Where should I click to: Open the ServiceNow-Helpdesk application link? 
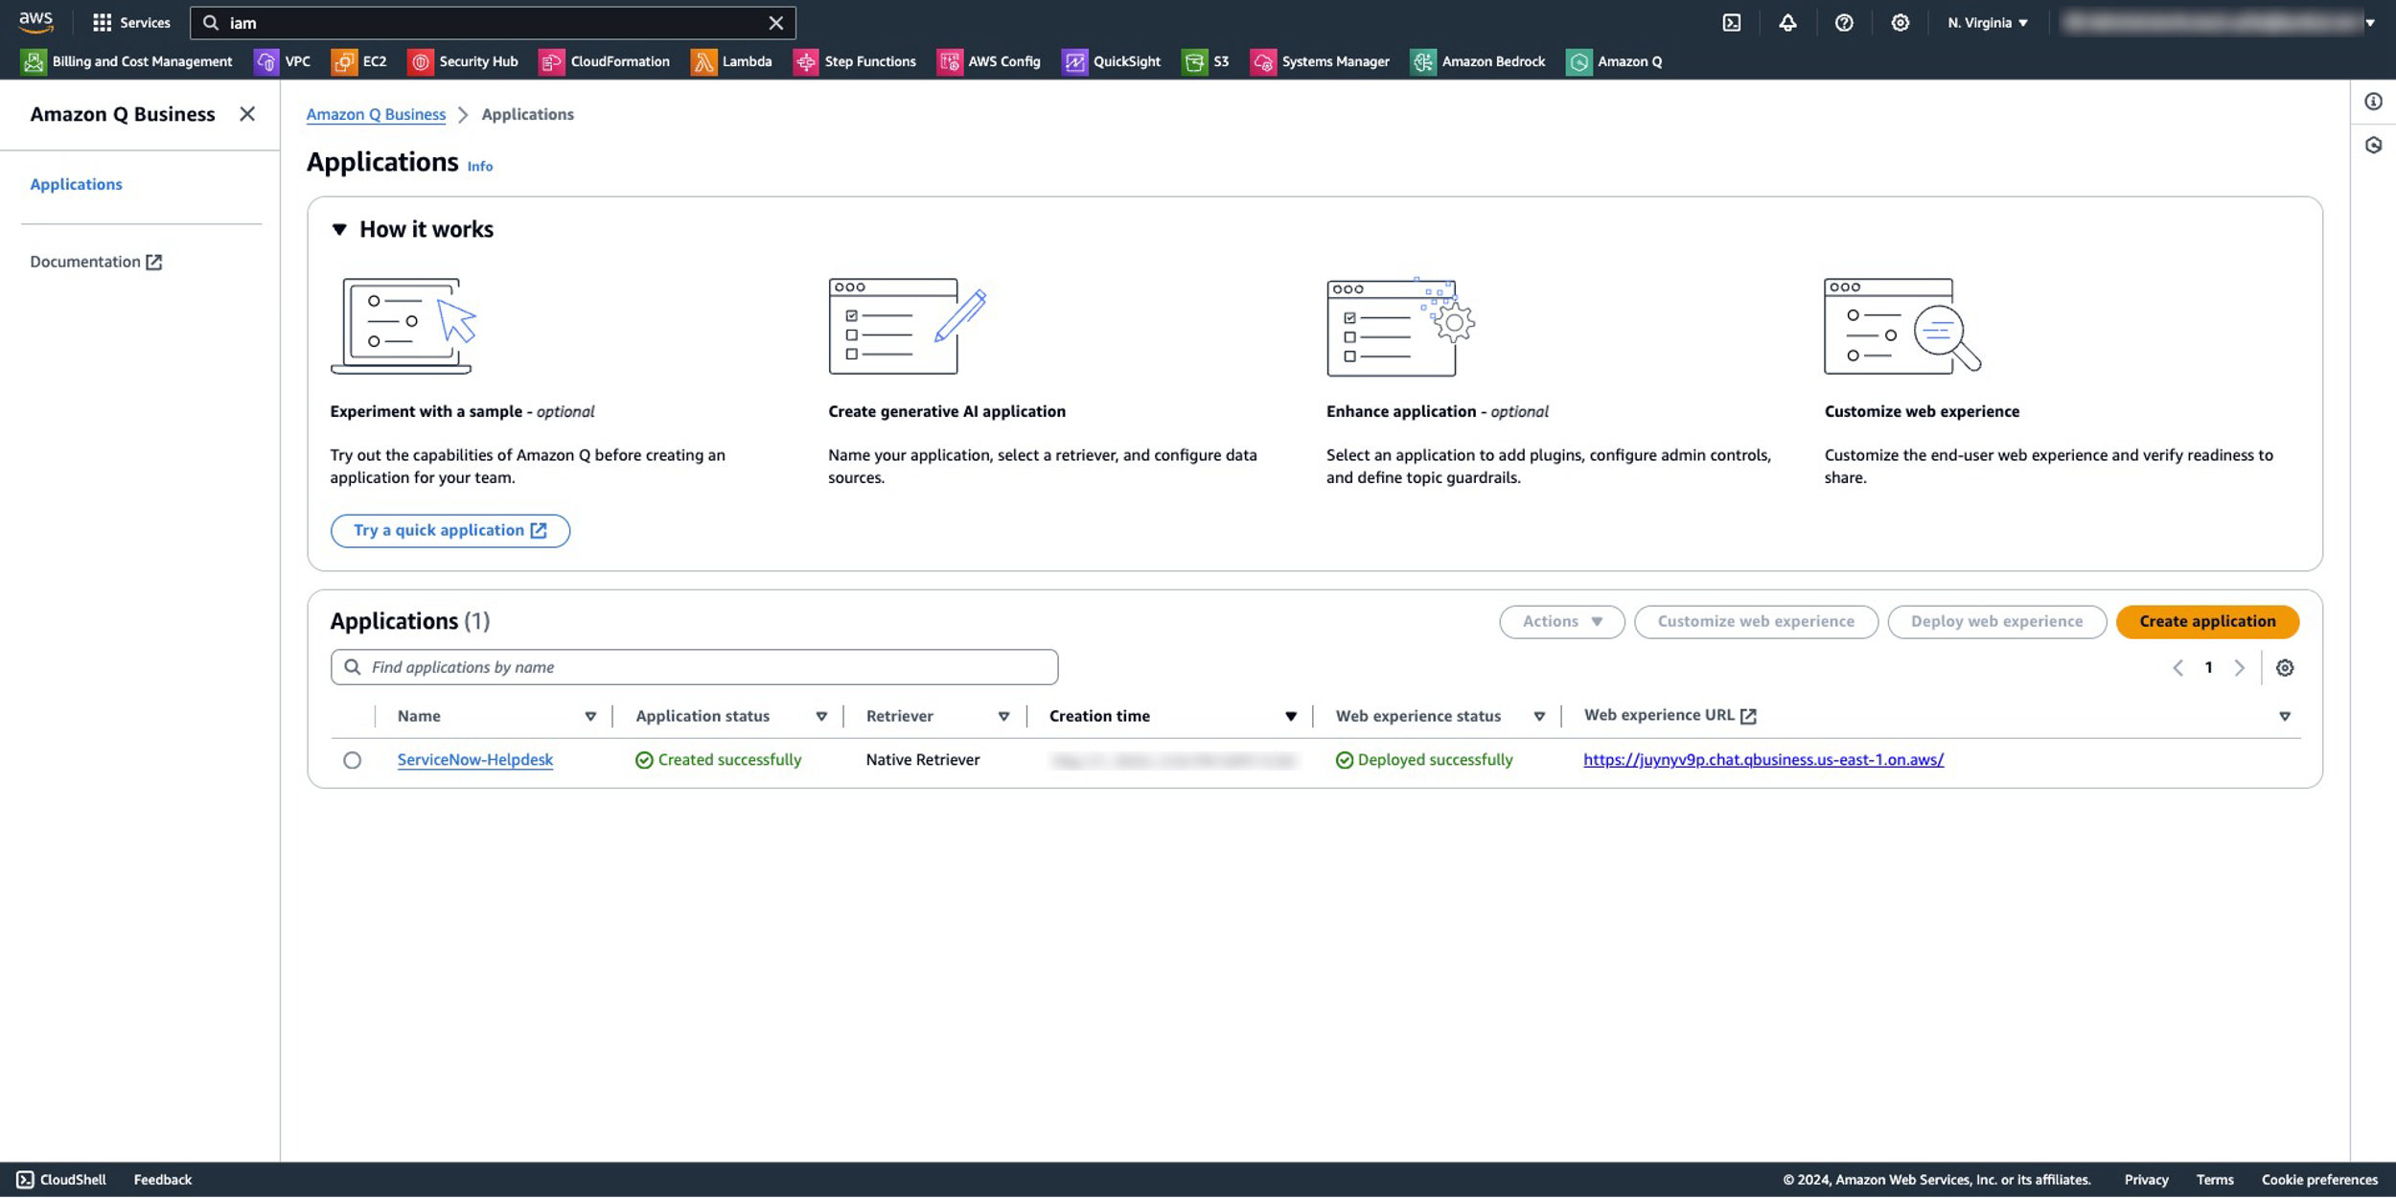coord(474,760)
